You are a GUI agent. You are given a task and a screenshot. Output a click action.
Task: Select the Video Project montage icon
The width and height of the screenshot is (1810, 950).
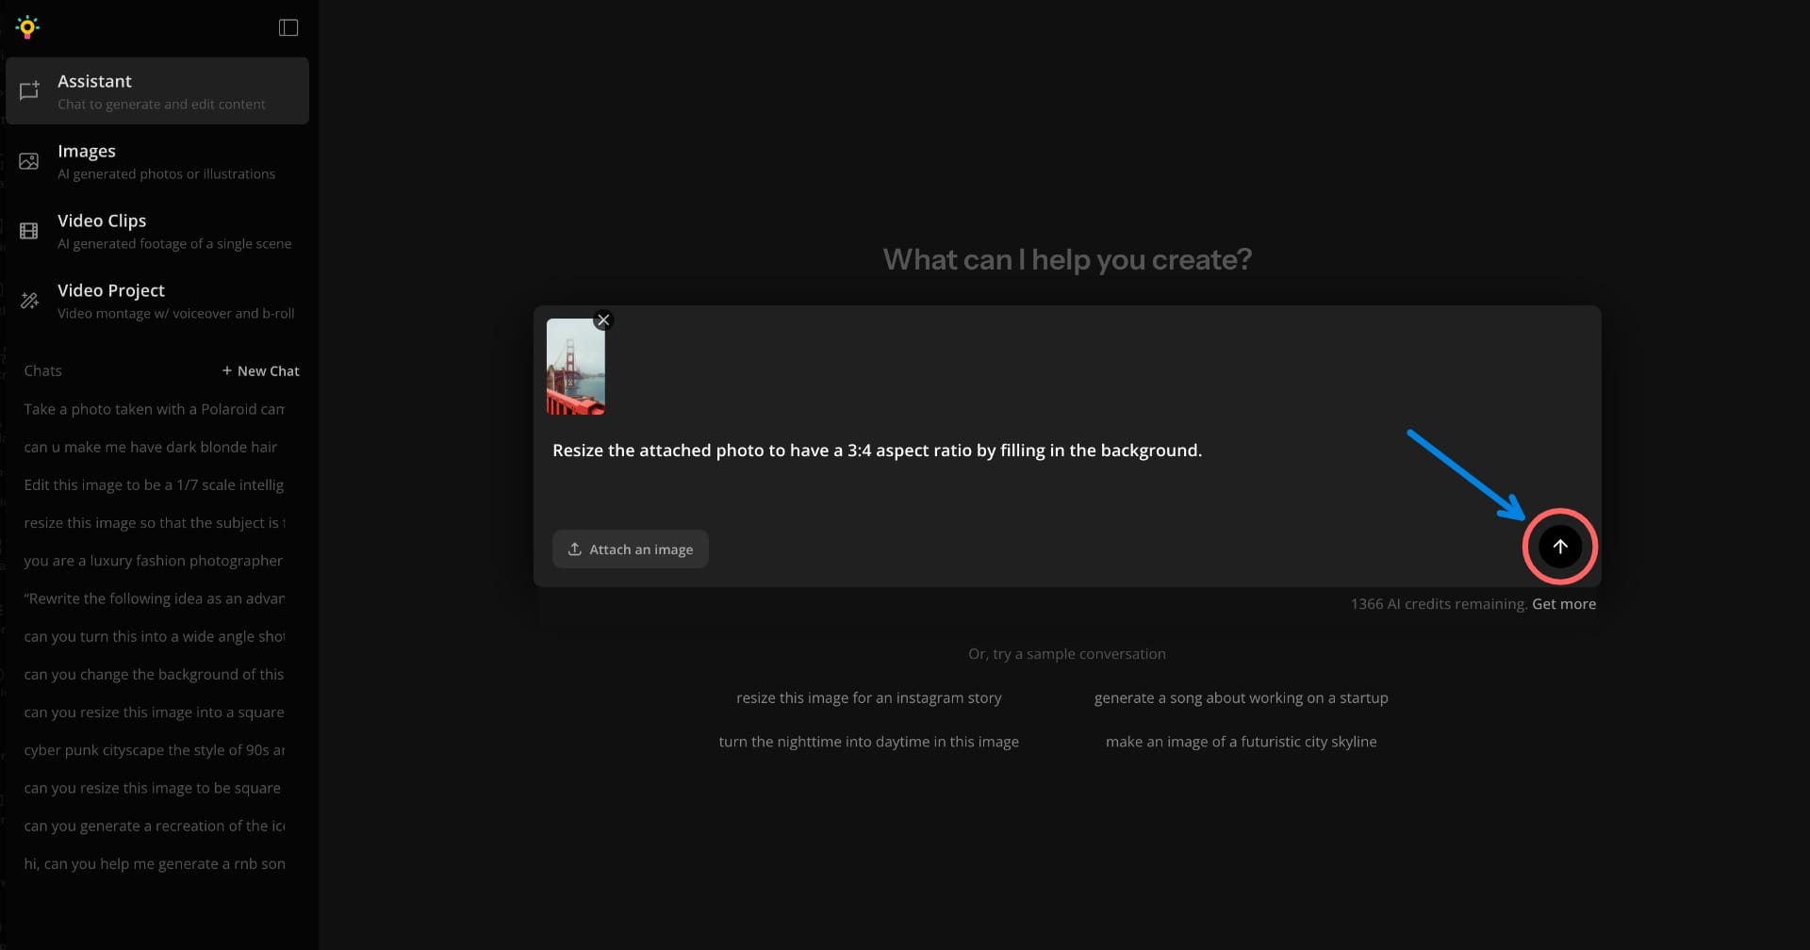coord(28,300)
